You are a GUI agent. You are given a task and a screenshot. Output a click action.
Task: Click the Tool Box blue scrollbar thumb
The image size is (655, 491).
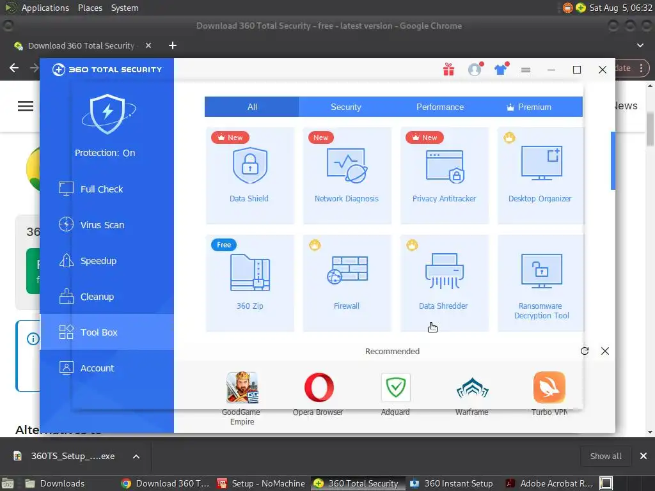coord(613,160)
